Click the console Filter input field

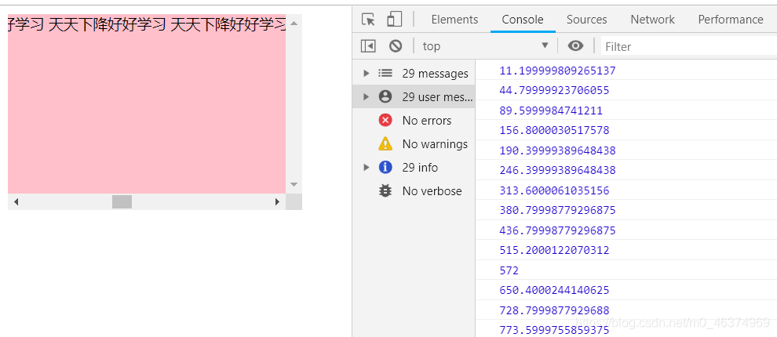(x=689, y=46)
